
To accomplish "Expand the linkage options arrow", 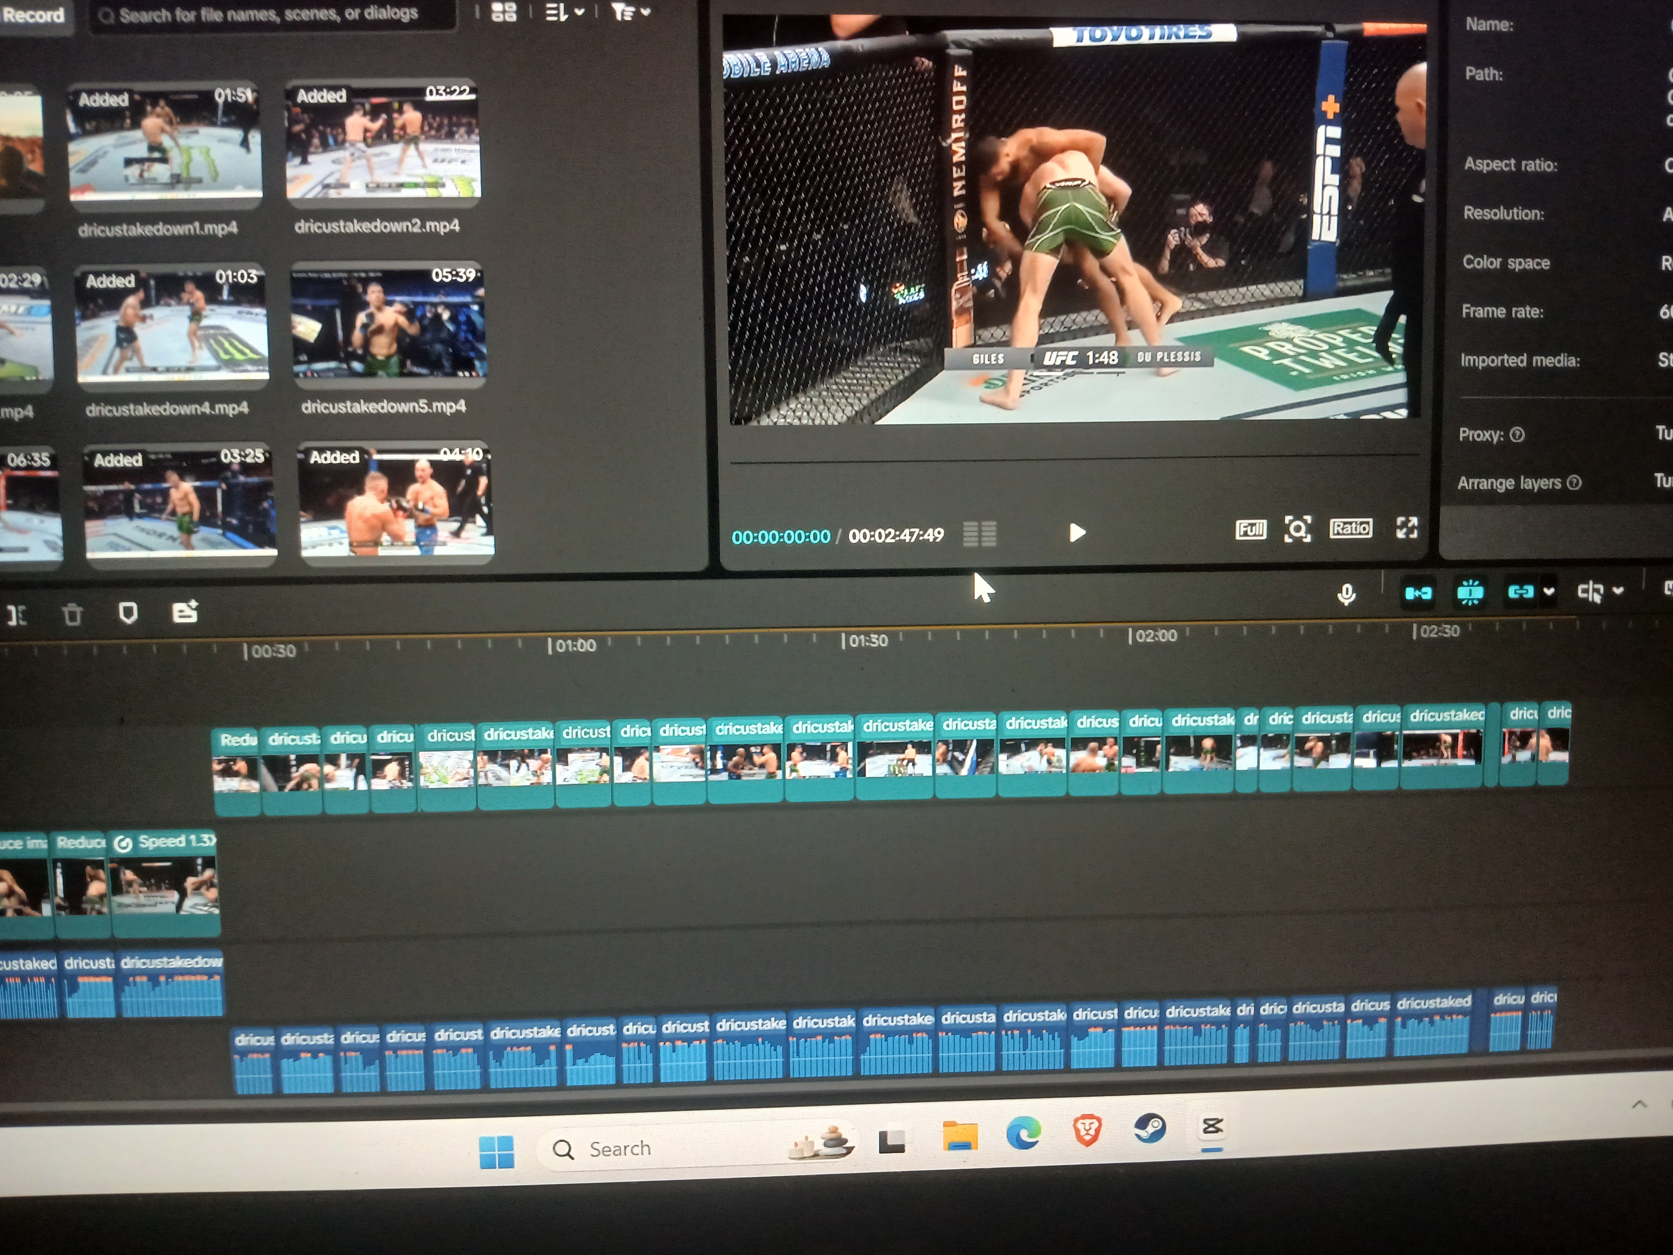I will (1548, 591).
